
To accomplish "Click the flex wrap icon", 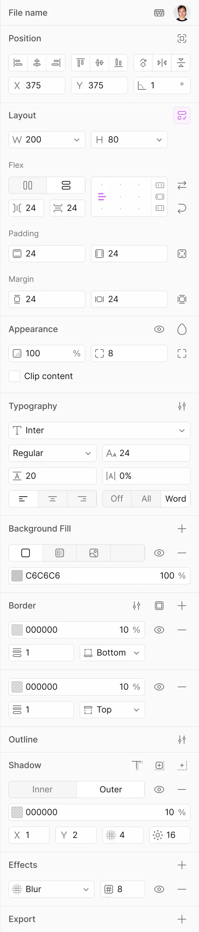I will [182, 208].
